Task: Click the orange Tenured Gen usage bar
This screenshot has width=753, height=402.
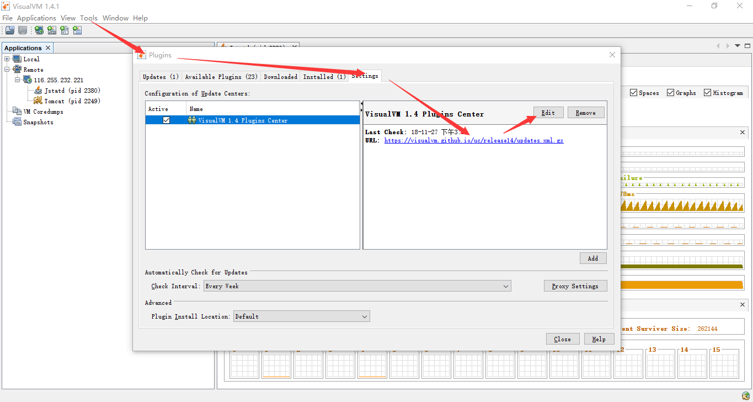Action: 684,283
